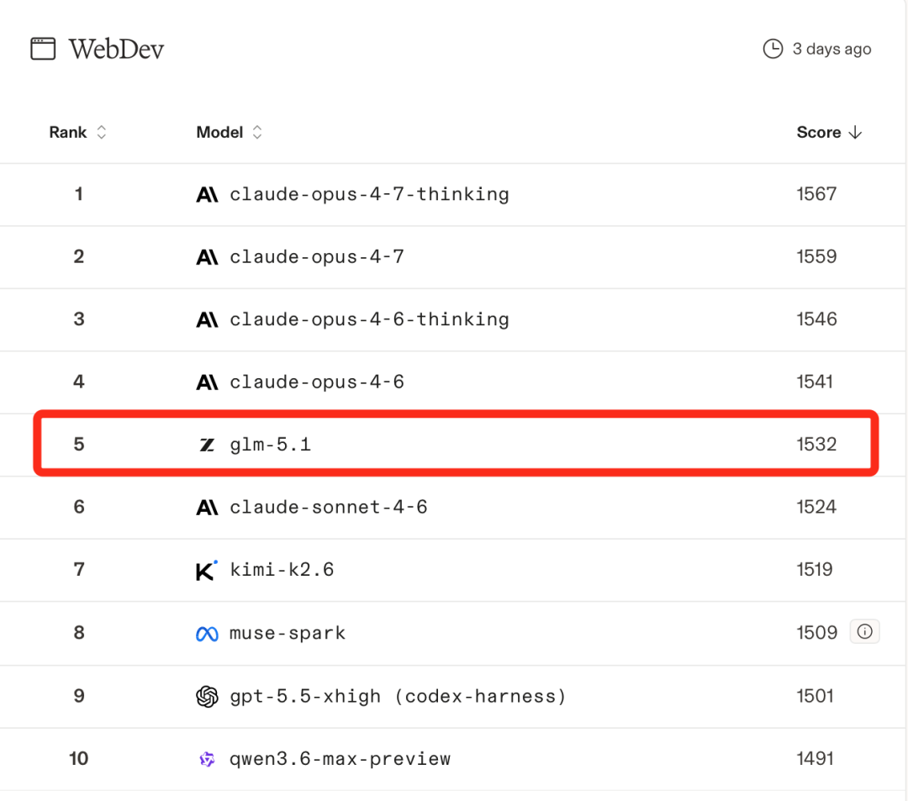908x801 pixels.
Task: Click the WebDev window icon
Action: click(x=43, y=49)
